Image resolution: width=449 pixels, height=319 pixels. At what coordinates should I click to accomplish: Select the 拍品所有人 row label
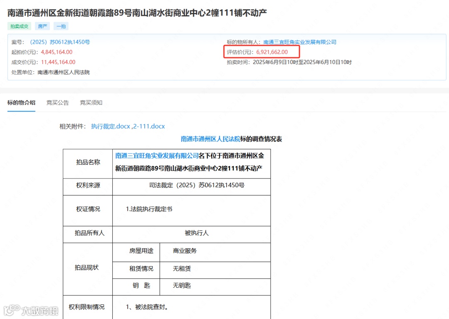[90, 233]
